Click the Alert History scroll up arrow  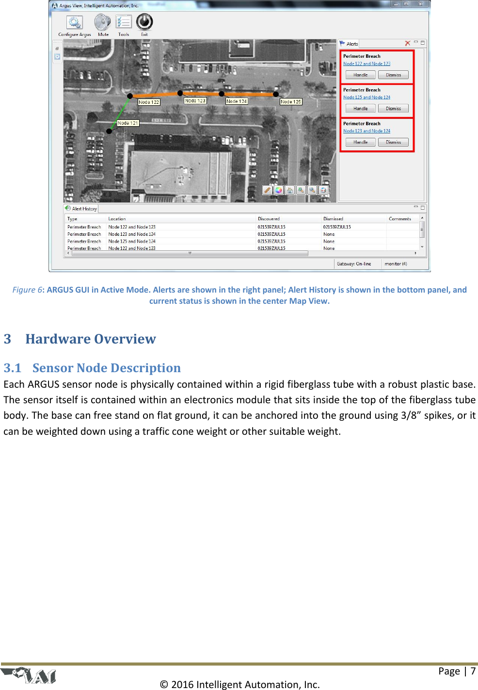[x=422, y=218]
